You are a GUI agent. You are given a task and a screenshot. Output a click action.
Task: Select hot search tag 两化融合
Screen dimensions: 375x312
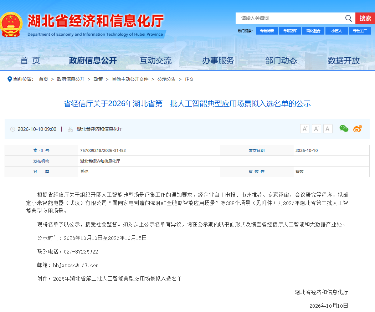(x=313, y=31)
